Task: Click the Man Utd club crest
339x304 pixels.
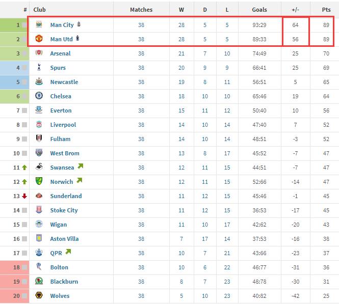Action: [39, 39]
